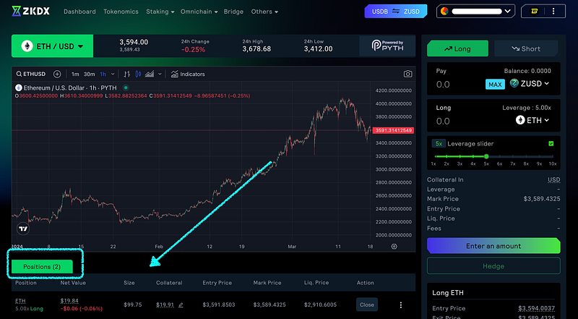
Task: Close the ETH long position
Action: pyautogui.click(x=367, y=305)
